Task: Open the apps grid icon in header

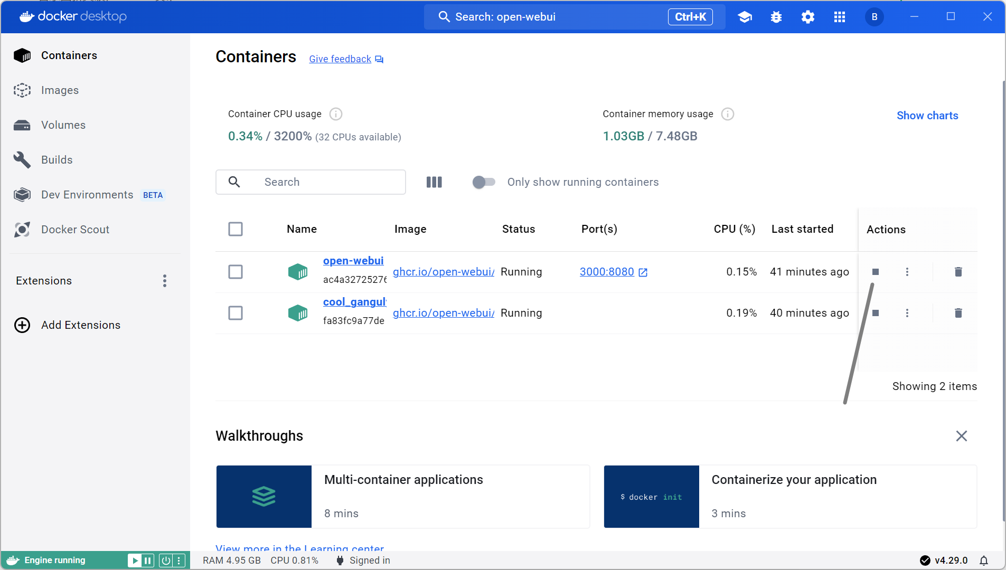Action: (x=840, y=17)
